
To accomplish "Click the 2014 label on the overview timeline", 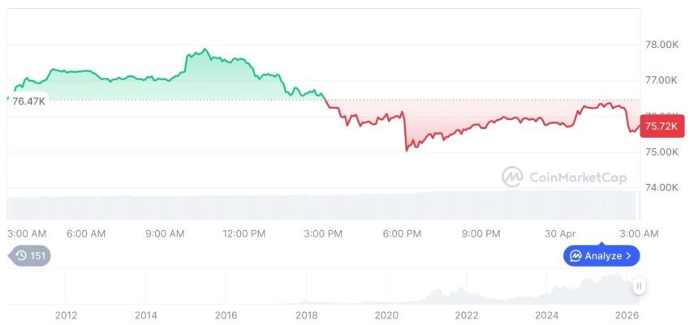I will [x=146, y=315].
